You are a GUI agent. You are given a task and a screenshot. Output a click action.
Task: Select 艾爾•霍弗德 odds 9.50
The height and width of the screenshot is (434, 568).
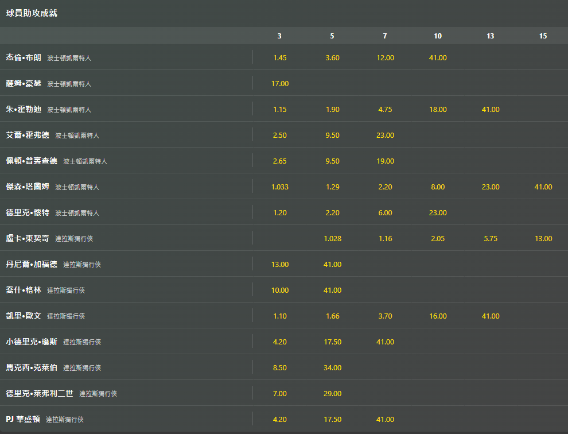pyautogui.click(x=332, y=135)
